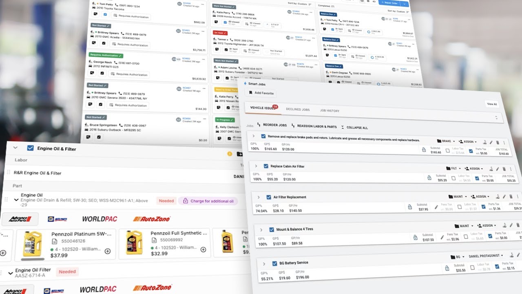Open more options on RO#85 GMC Acadia card
This screenshot has width=522, height=294.
pyautogui.click(x=203, y=32)
